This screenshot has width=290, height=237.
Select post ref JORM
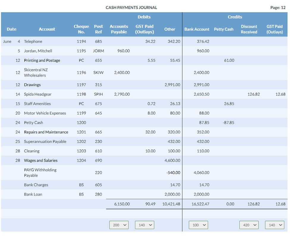pyautogui.click(x=98, y=51)
